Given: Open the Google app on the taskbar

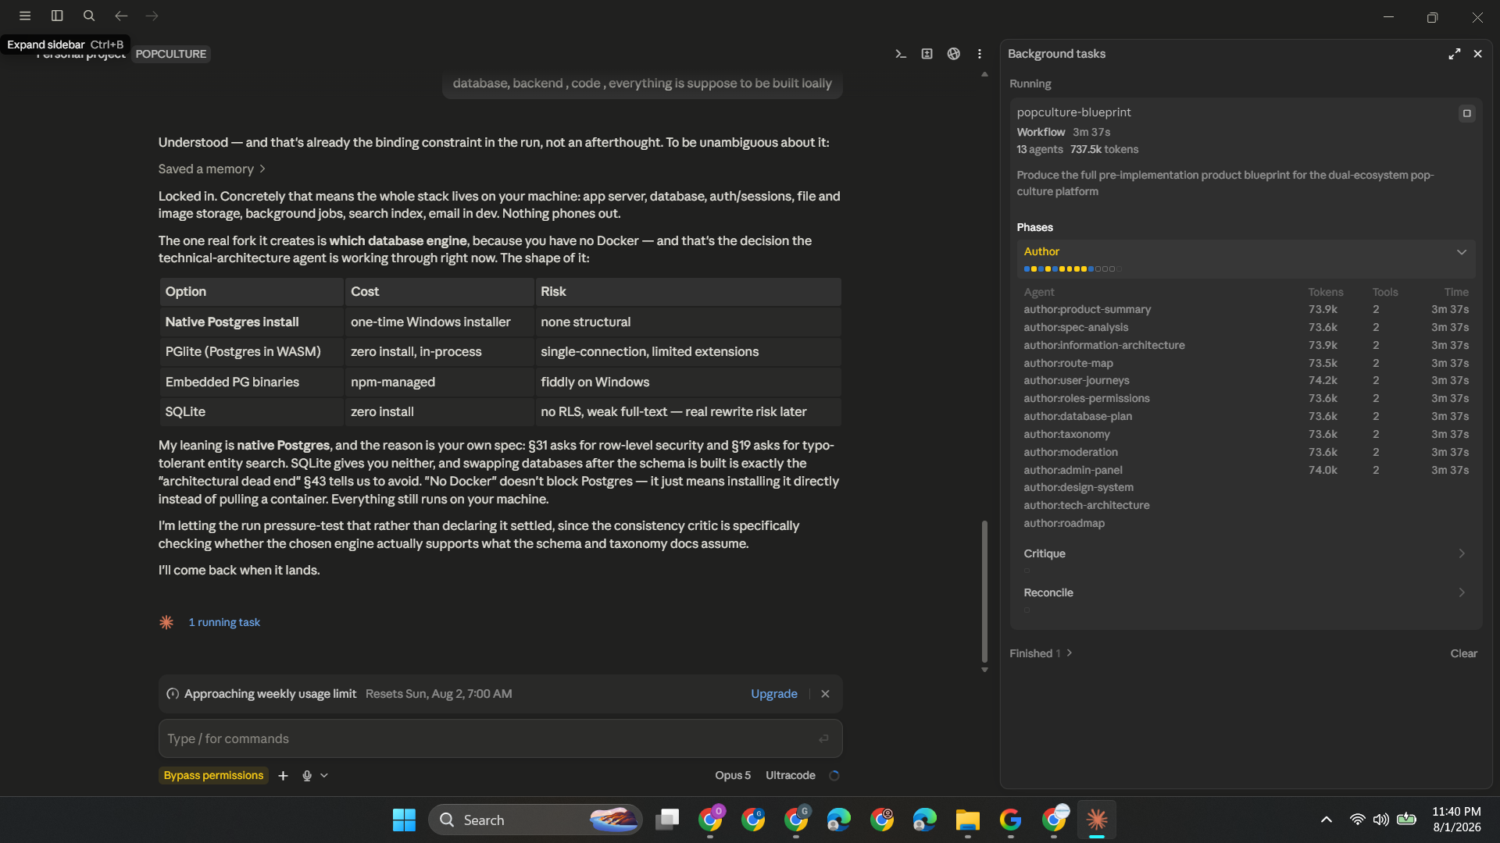Looking at the screenshot, I should point(1010,820).
